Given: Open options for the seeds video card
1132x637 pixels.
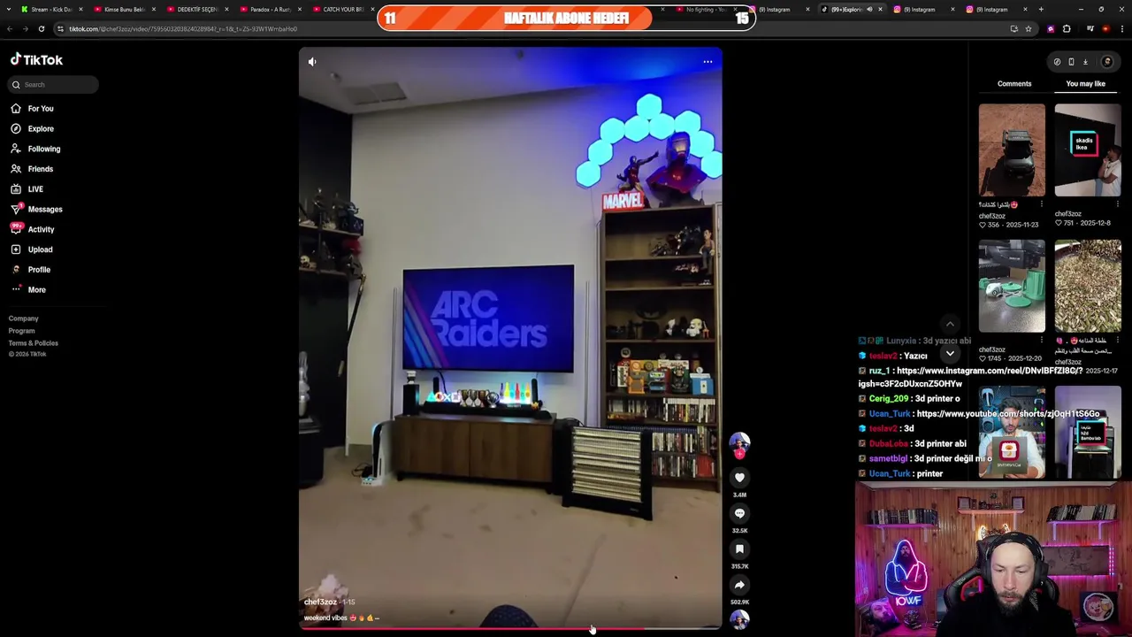Looking at the screenshot, I should click(x=1117, y=340).
